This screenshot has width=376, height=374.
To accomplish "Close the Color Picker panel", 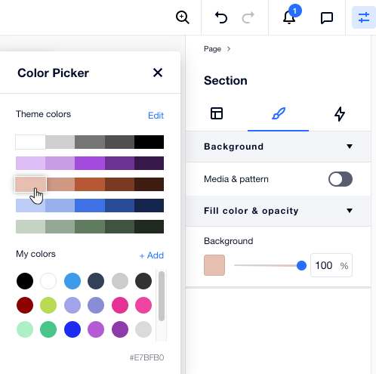I will tap(158, 73).
